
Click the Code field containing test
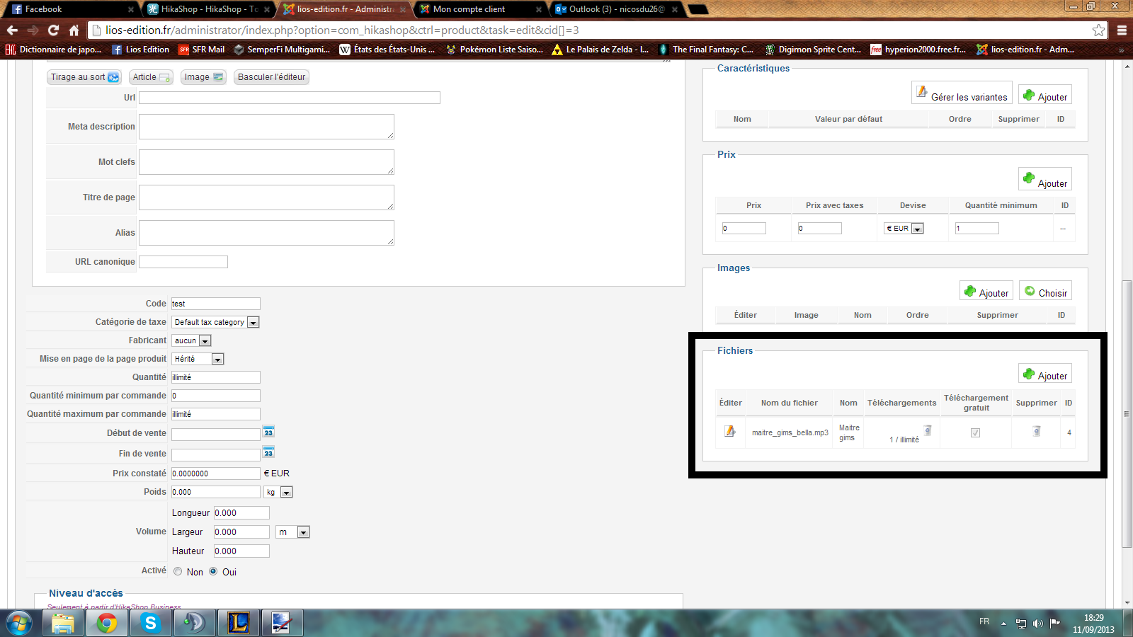click(216, 304)
